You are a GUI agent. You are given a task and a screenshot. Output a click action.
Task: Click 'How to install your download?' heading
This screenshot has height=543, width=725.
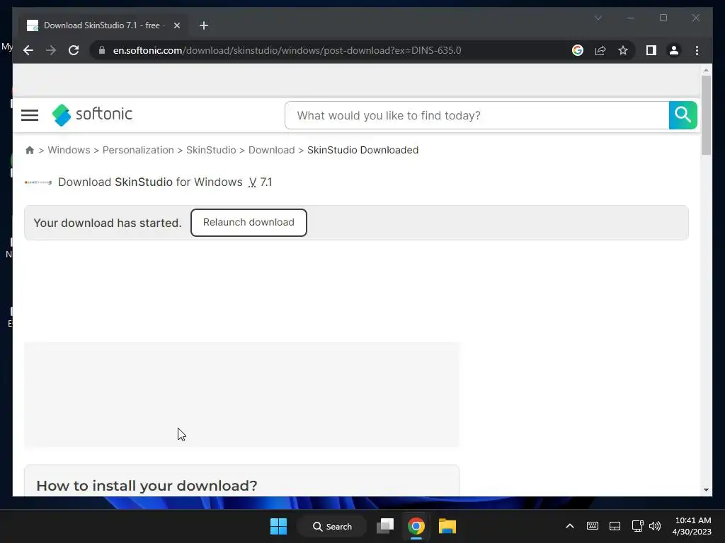[147, 486]
